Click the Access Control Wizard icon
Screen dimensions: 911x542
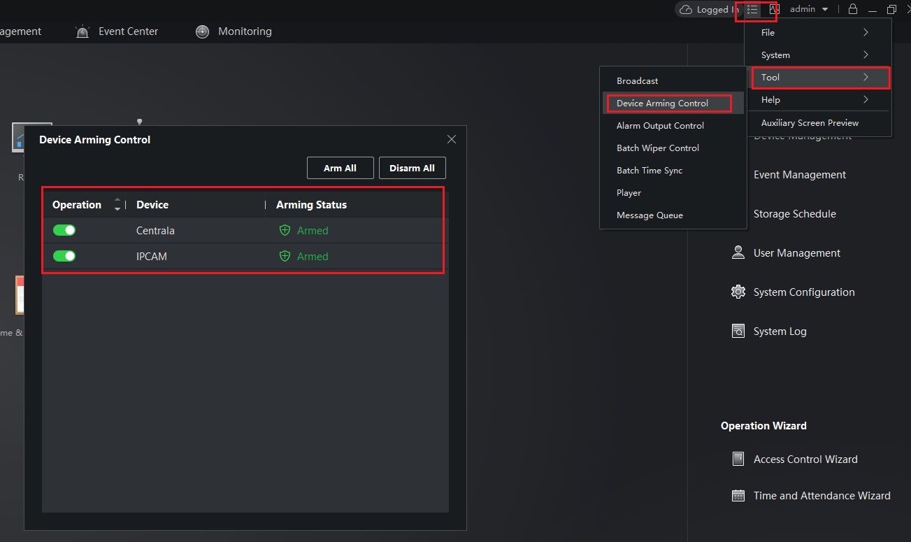[738, 459]
